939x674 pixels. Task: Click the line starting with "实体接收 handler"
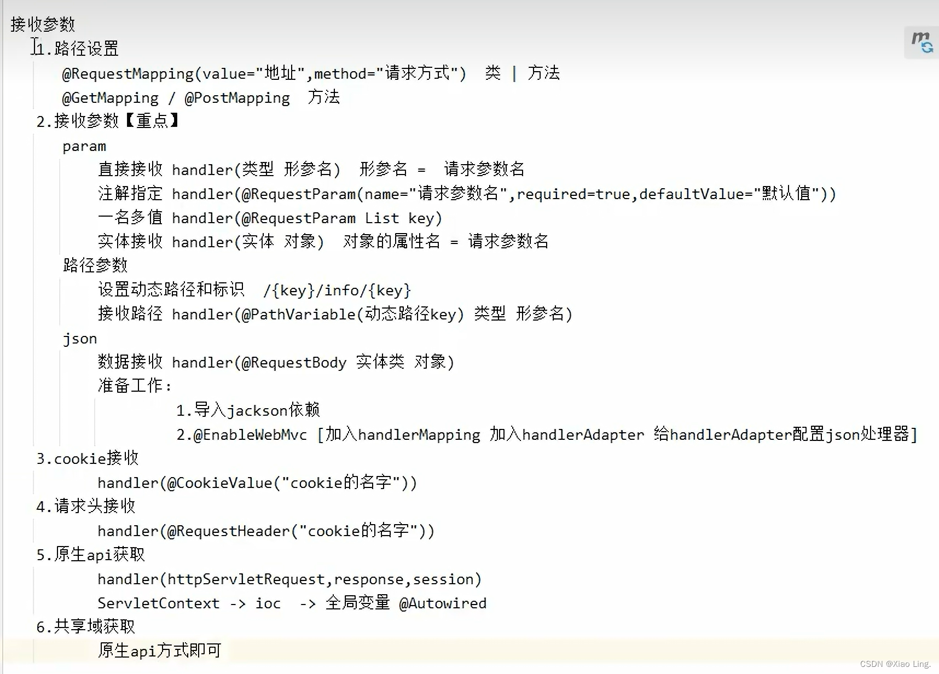[323, 242]
